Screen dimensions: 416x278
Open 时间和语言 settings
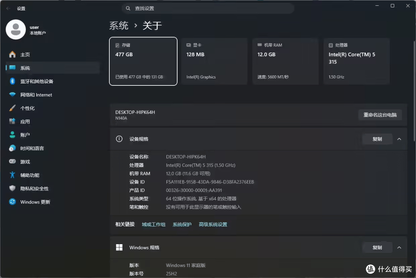52,148
